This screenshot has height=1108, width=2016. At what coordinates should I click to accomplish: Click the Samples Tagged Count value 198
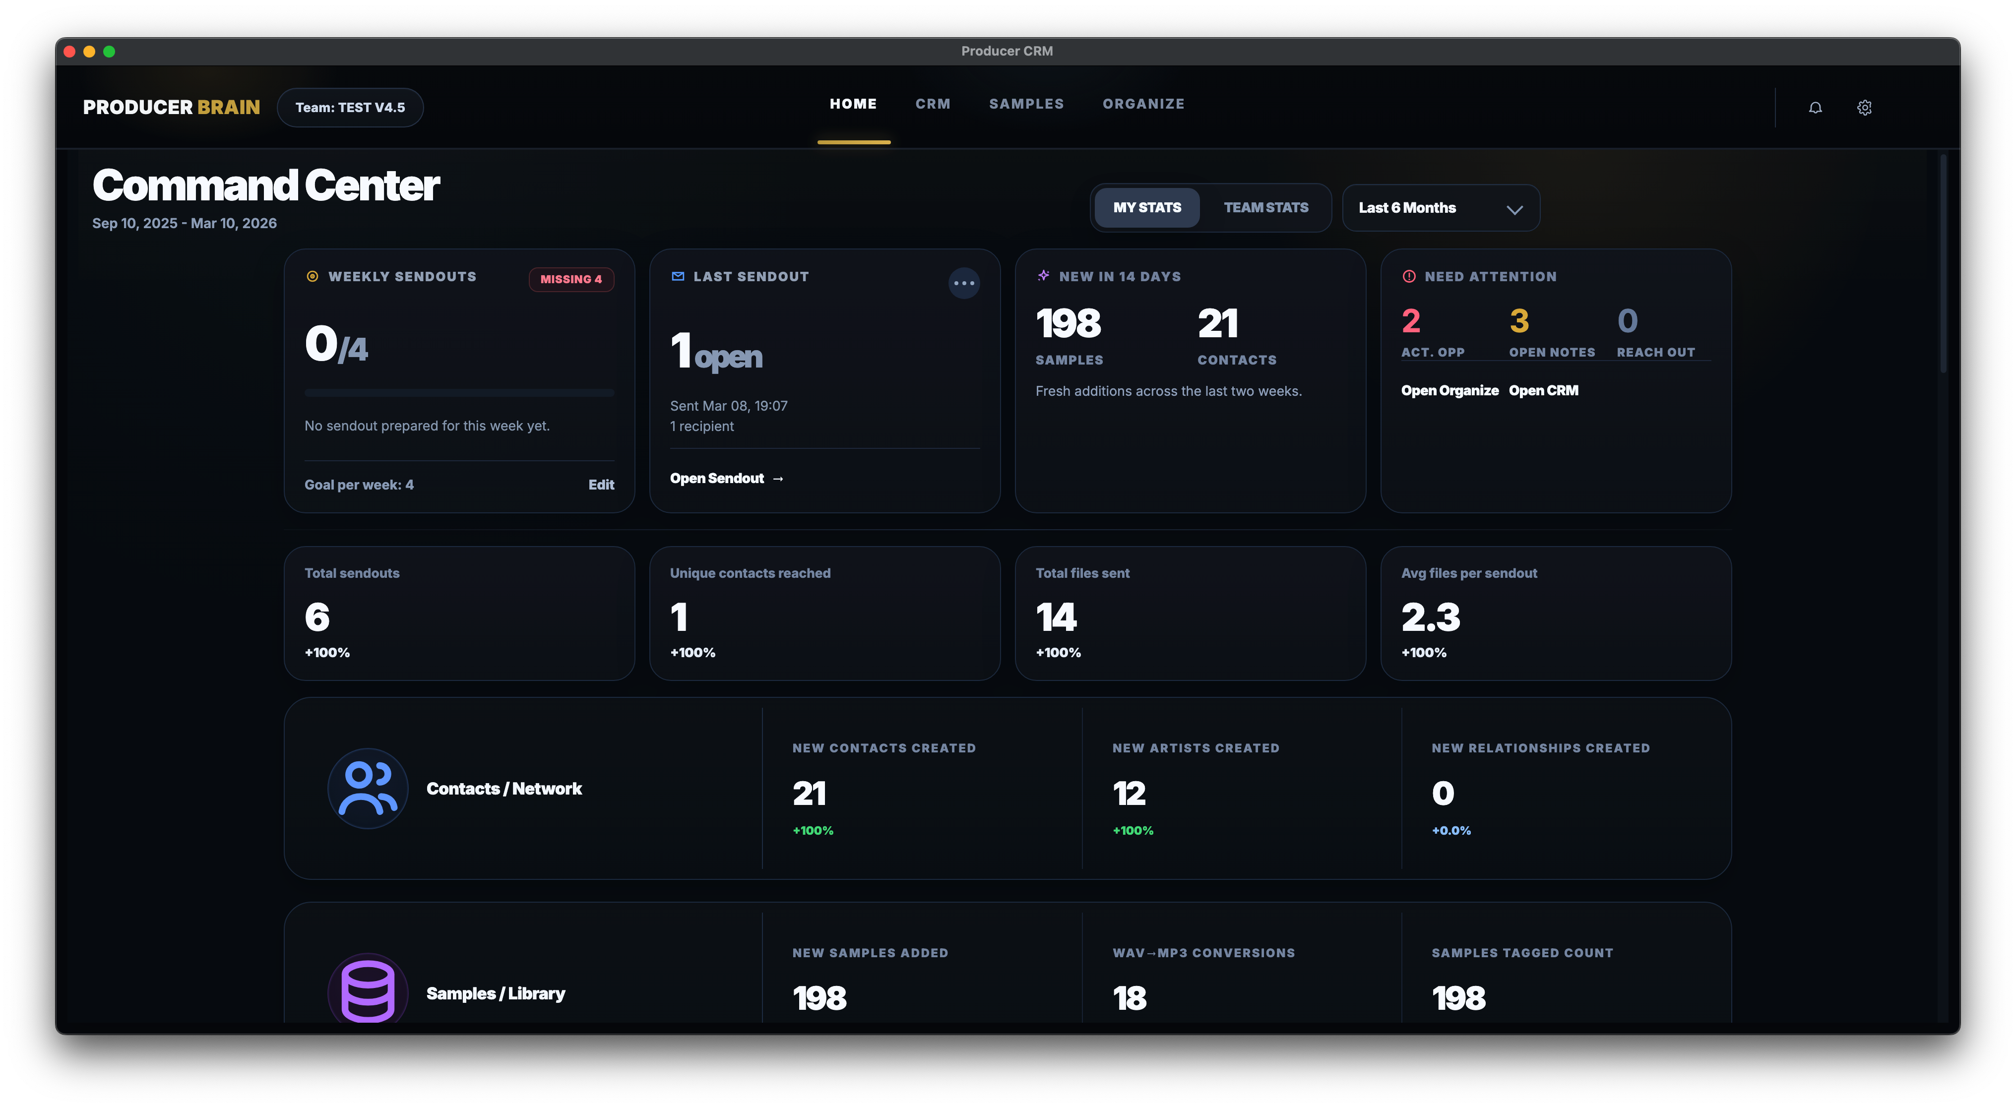pyautogui.click(x=1459, y=998)
